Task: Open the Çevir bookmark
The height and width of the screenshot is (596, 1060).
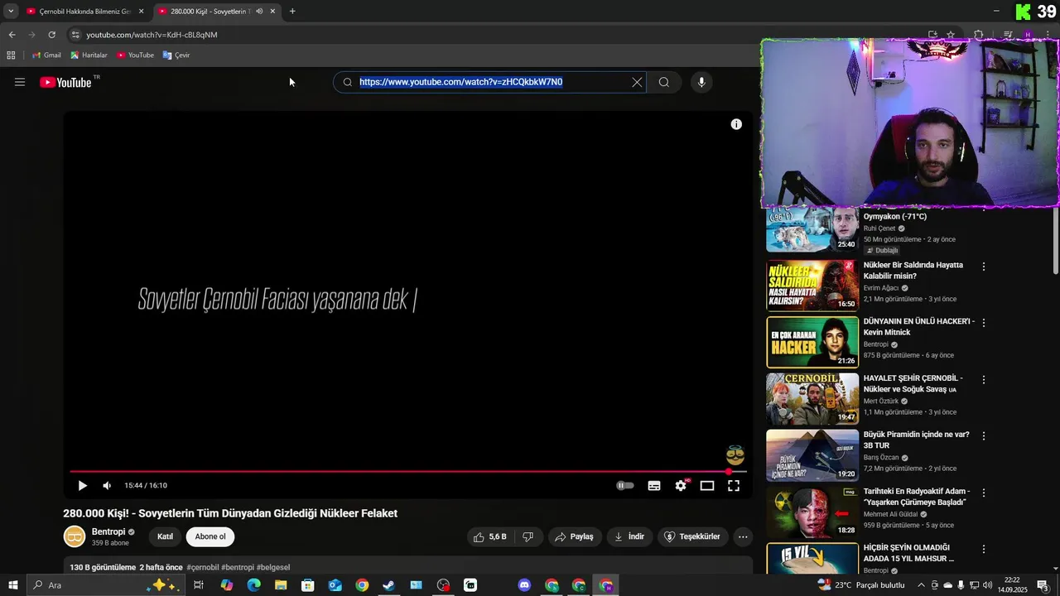Action: click(x=176, y=55)
